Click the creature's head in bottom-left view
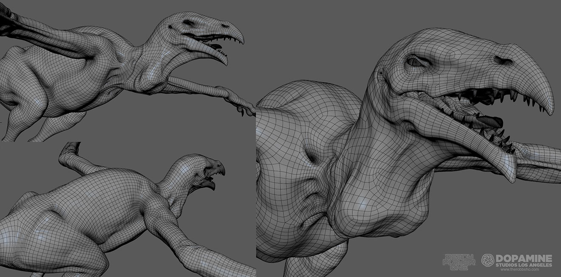 204,170
